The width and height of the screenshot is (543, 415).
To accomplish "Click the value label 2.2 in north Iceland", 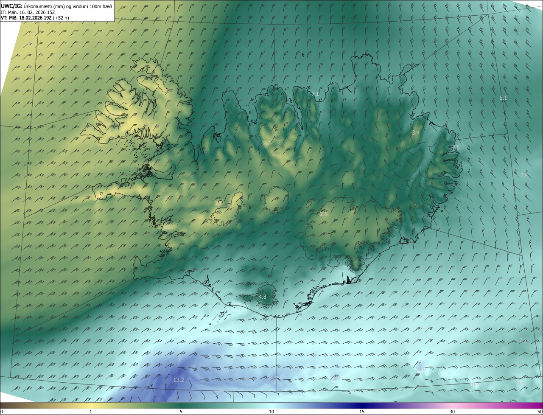I will [x=266, y=143].
